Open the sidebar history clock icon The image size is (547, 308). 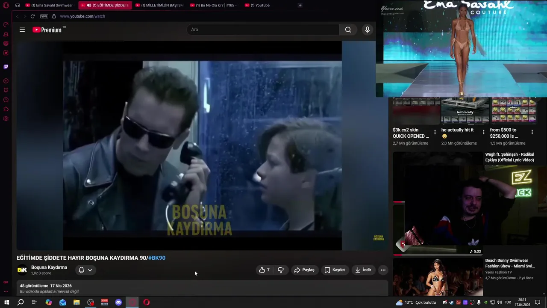(6, 100)
